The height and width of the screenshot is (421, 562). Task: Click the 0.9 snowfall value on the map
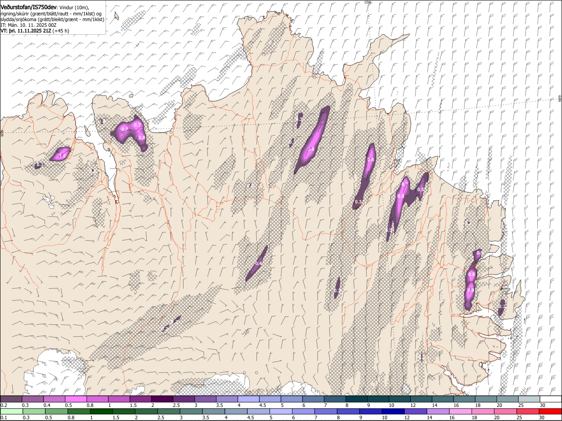coord(471,290)
